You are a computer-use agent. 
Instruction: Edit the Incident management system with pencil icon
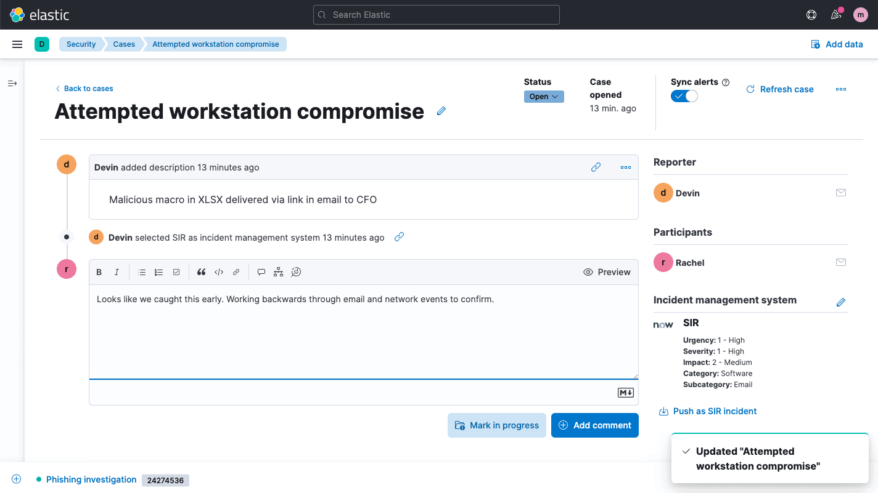[x=840, y=302]
